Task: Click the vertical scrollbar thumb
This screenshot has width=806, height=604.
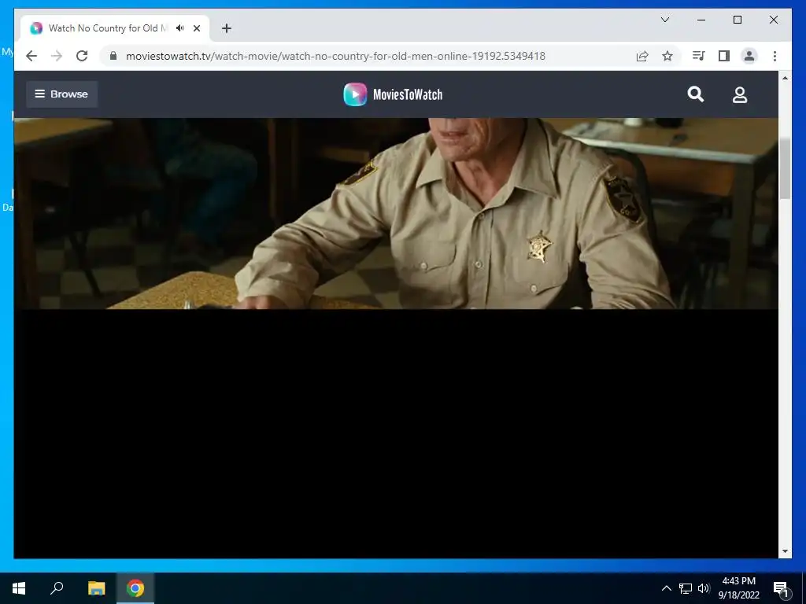Action: tap(785, 168)
